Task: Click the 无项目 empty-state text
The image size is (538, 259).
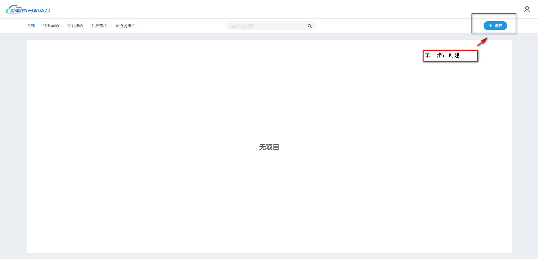Action: [x=269, y=147]
